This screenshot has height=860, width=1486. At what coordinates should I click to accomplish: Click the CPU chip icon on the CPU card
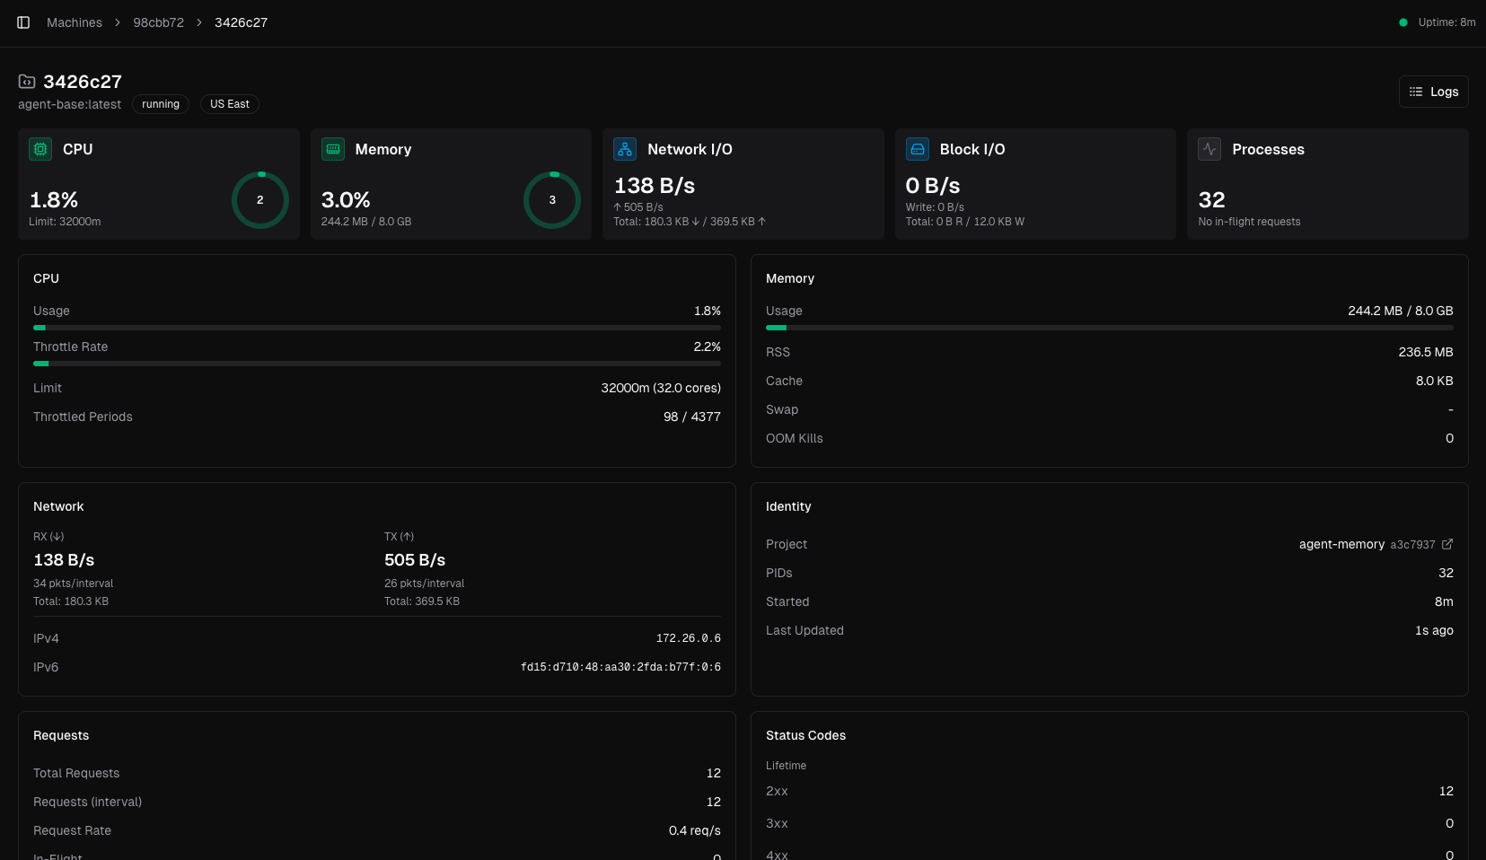pyautogui.click(x=40, y=149)
